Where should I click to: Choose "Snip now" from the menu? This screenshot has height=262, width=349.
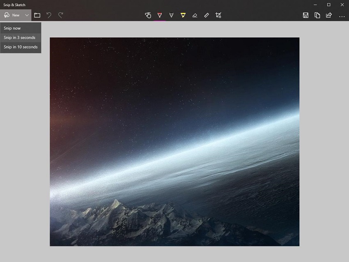tap(12, 28)
